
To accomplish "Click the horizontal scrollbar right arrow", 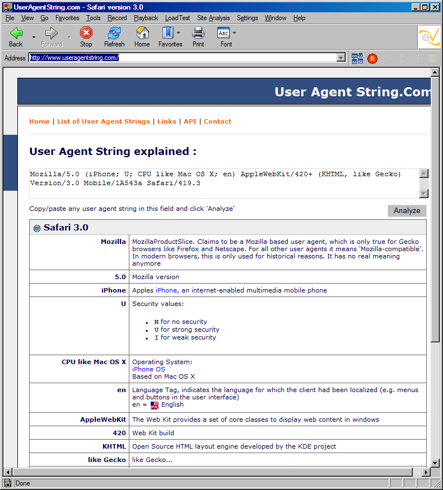I will (426, 472).
